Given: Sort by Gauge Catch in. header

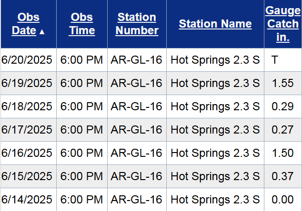Looking at the screenshot, I should pos(282,24).
